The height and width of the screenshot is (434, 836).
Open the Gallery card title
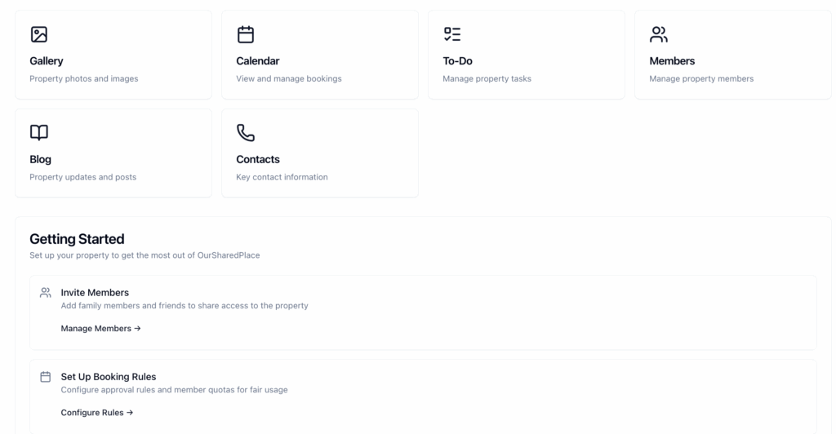point(47,61)
